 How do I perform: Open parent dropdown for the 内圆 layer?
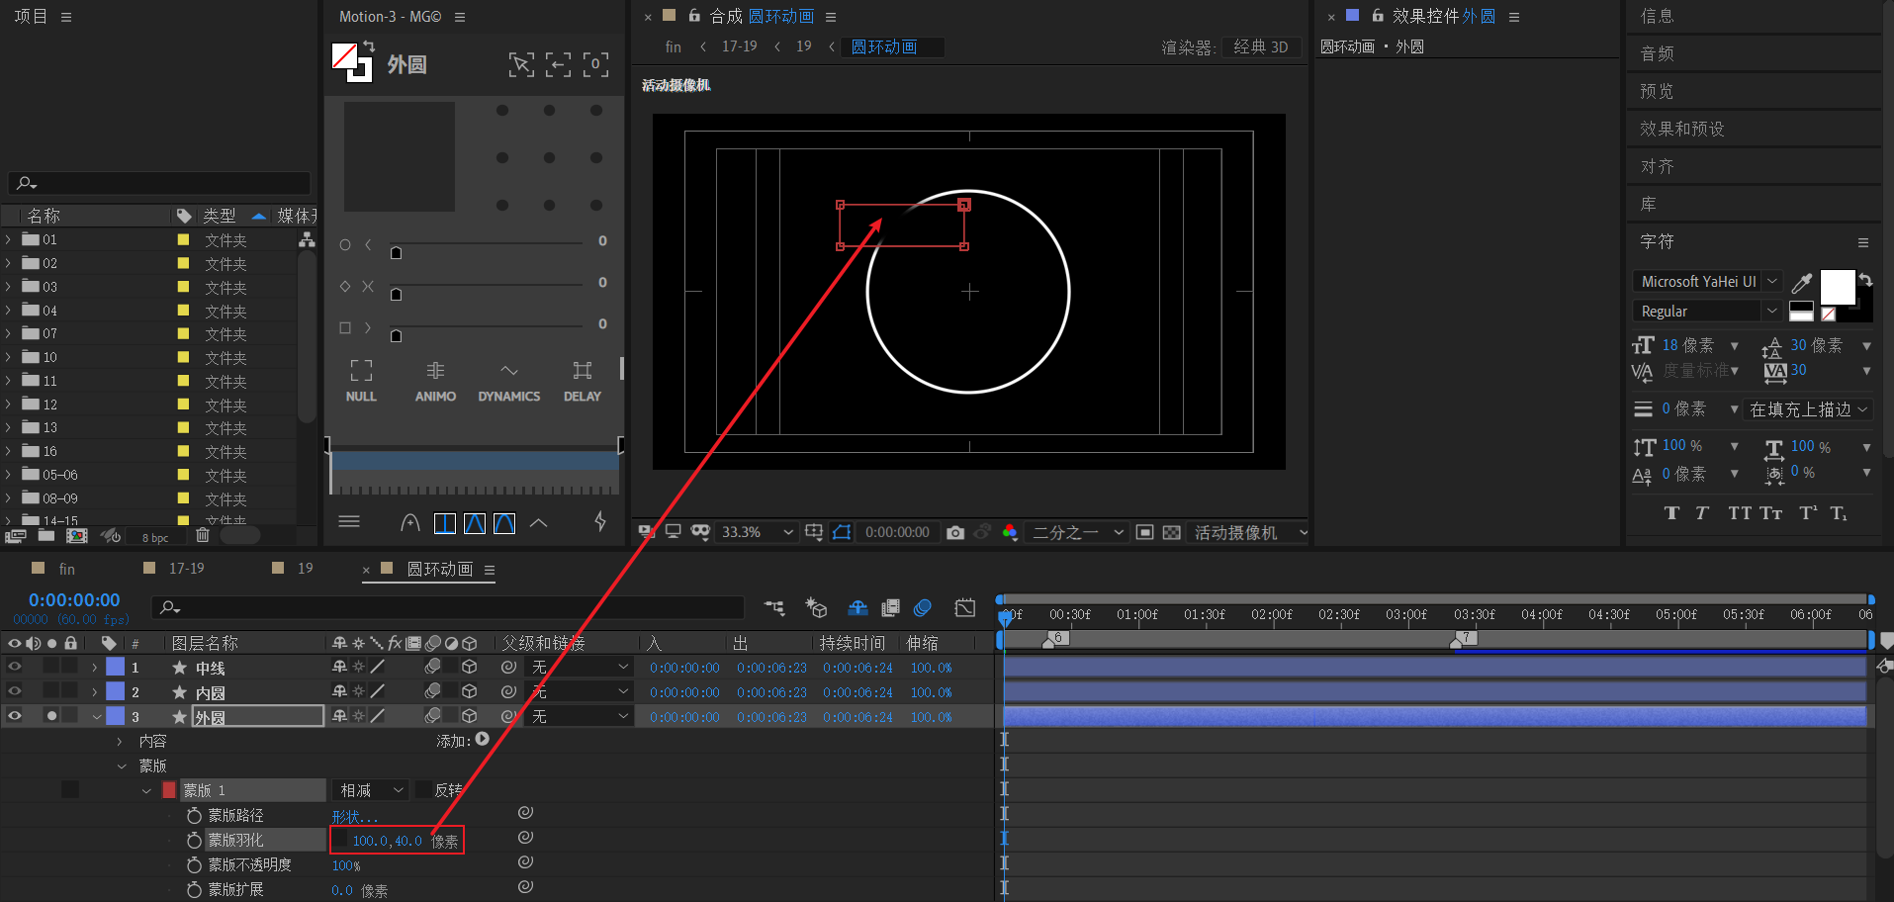(x=581, y=691)
